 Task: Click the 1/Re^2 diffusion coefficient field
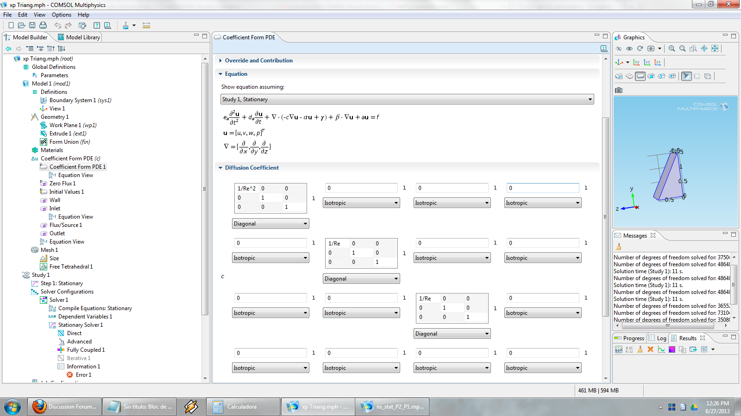coord(247,189)
